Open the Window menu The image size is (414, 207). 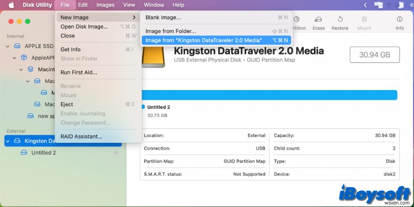point(154,5)
